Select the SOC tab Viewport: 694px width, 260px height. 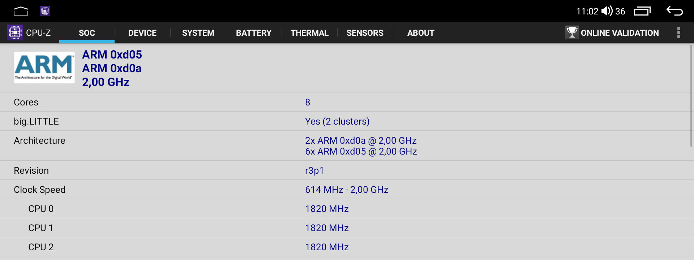click(87, 33)
